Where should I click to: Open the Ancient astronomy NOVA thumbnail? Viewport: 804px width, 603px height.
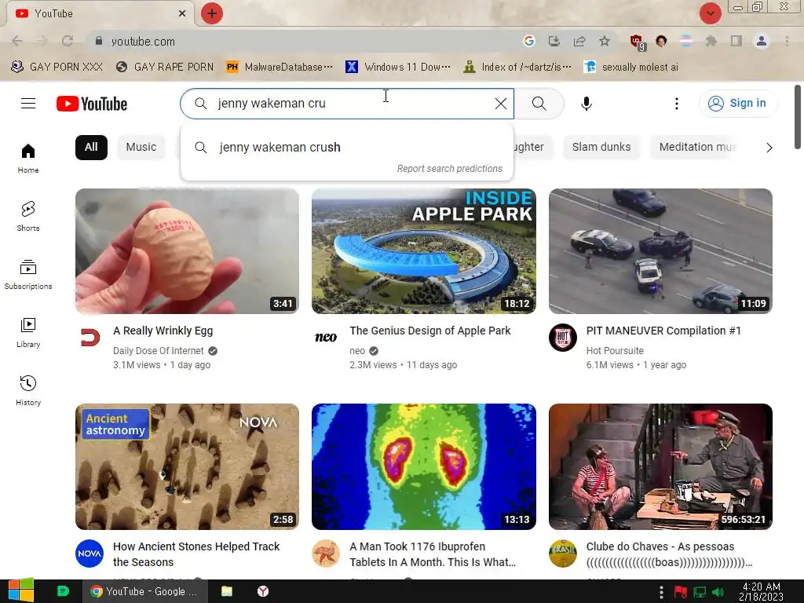tap(187, 466)
